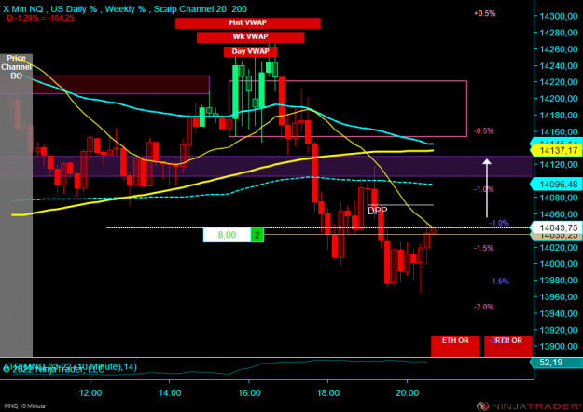
Task: Click the Mnt VWAP red label
Action: click(x=247, y=23)
